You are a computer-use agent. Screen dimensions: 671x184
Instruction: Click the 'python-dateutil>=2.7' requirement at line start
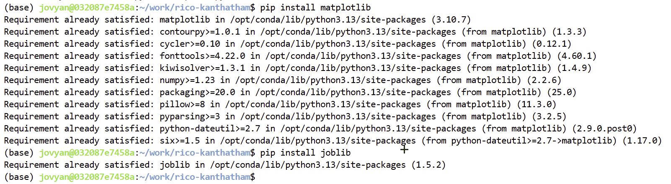coord(207,129)
